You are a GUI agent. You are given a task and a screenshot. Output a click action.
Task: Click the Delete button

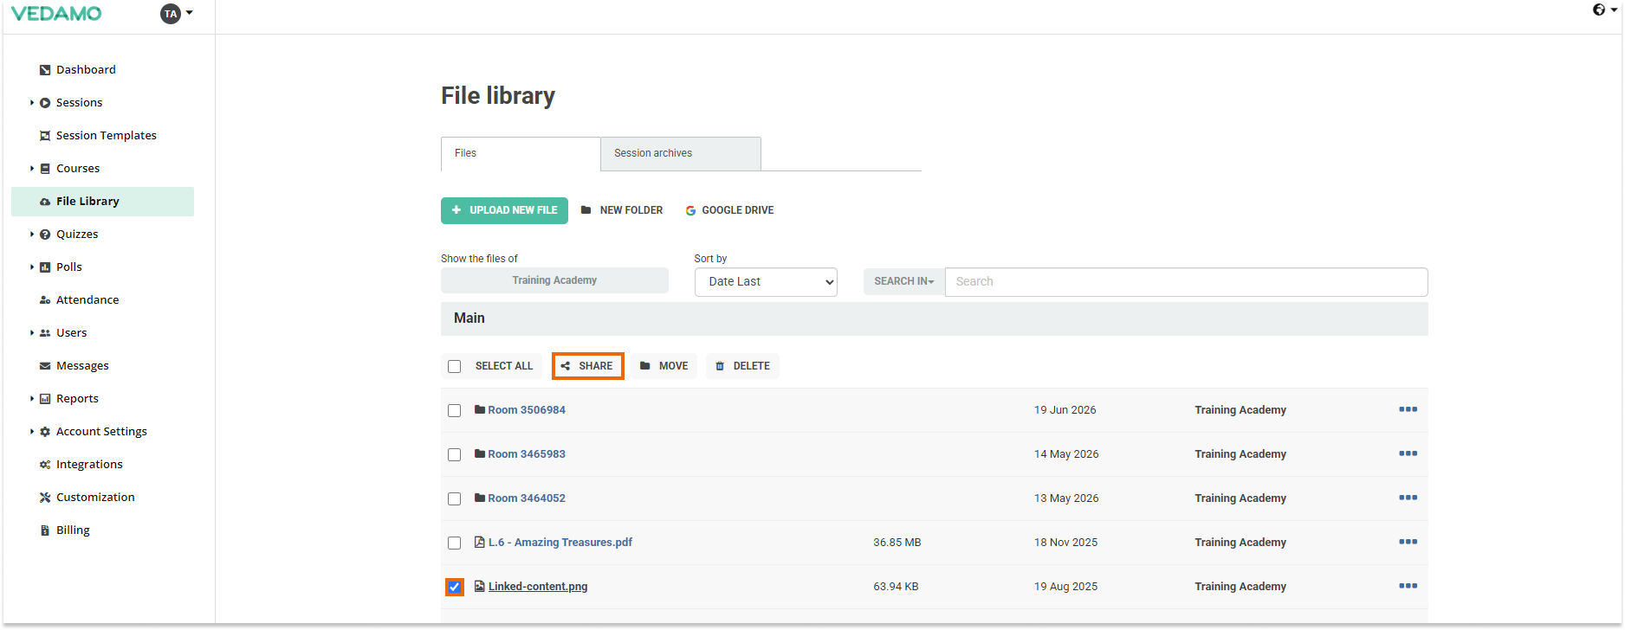[x=742, y=366]
